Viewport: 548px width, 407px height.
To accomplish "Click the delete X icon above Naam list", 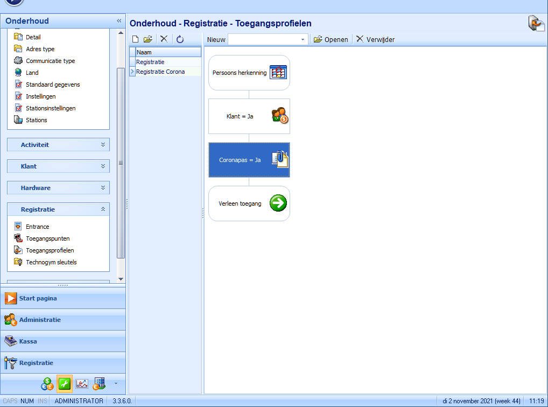I will 164,39.
